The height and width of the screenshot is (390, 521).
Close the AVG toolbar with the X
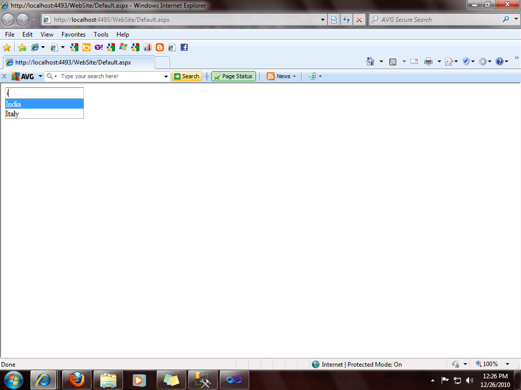coord(4,76)
